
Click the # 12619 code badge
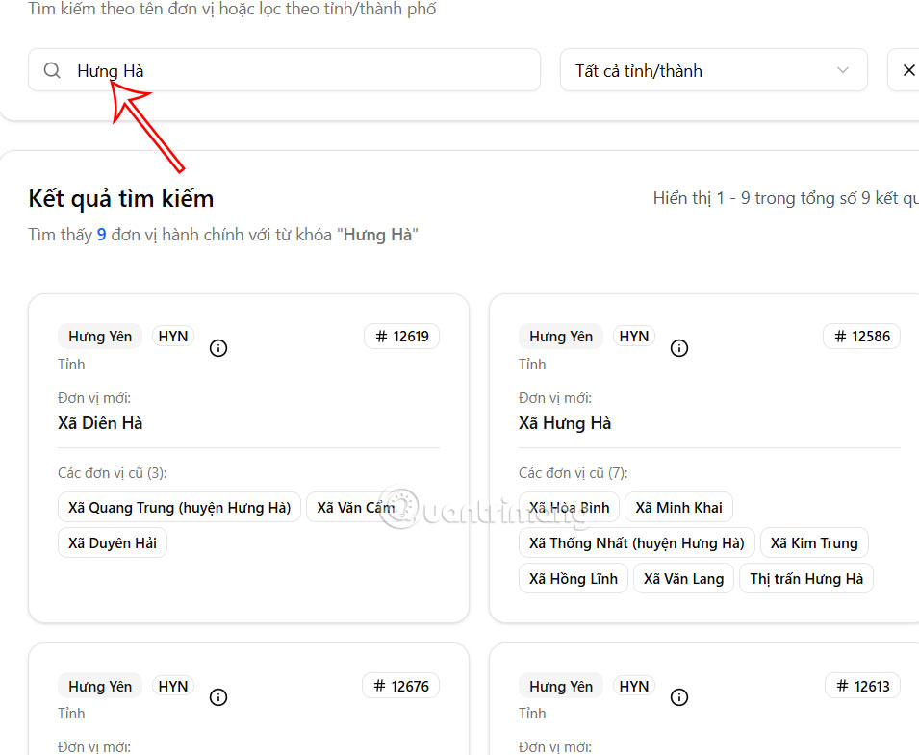click(401, 336)
